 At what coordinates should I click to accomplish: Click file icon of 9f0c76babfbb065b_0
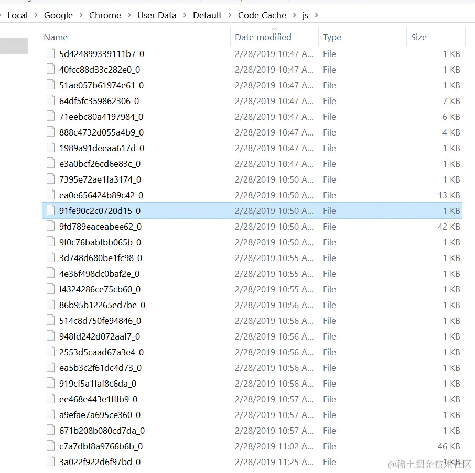[x=50, y=242]
